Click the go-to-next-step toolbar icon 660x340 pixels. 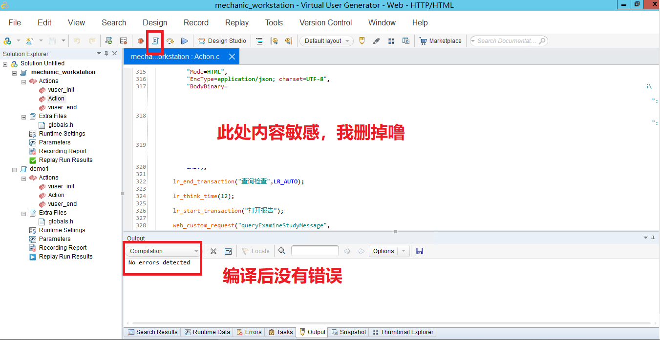coord(289,41)
